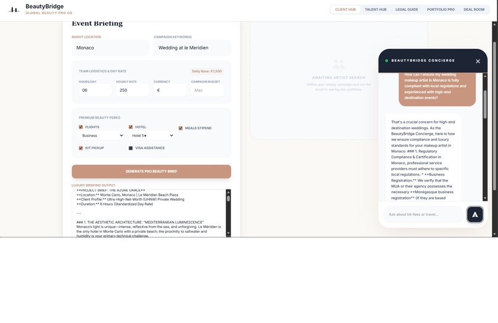Screen dimensions: 498x323
Task: Click the Premium Beauty Perks label
Action: coord(99,117)
